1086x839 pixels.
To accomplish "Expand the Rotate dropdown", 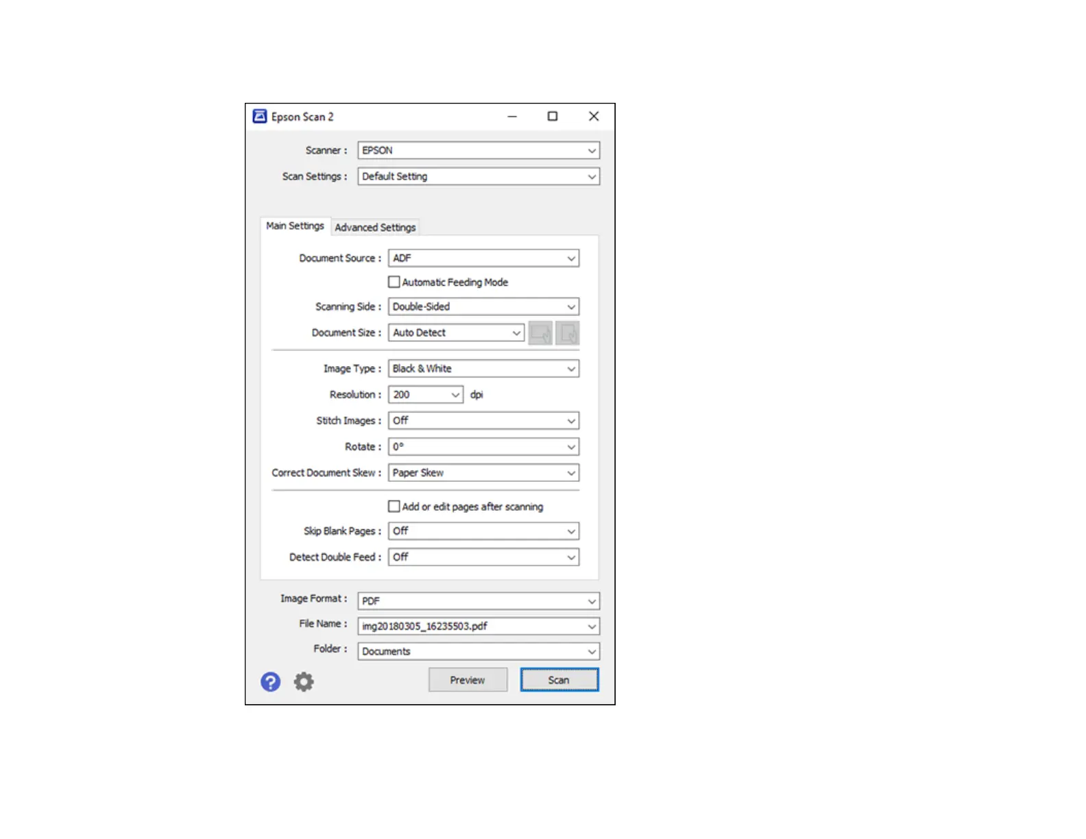I will point(484,447).
